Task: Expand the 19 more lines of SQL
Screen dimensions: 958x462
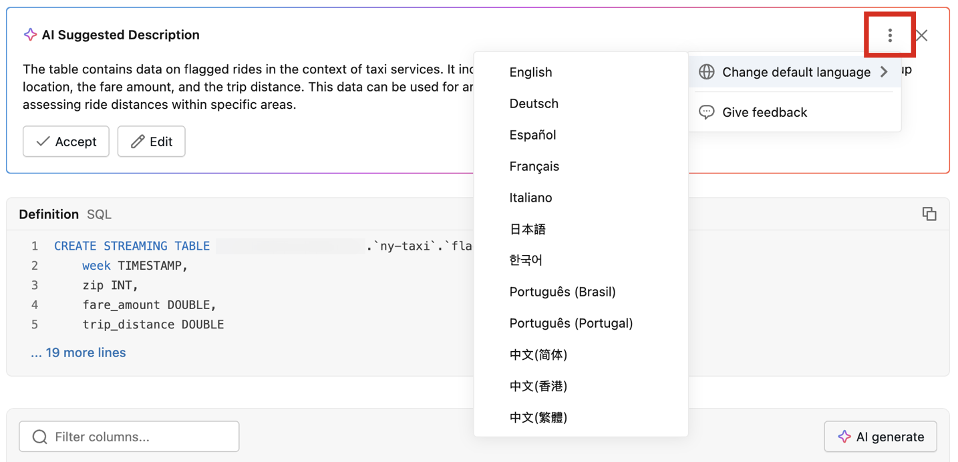Action: [78, 352]
